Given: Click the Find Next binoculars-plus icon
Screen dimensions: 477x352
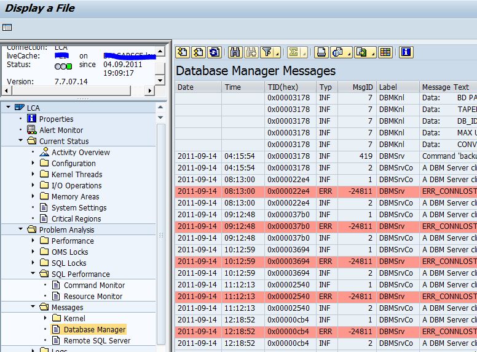Looking at the screenshot, I should [251, 52].
